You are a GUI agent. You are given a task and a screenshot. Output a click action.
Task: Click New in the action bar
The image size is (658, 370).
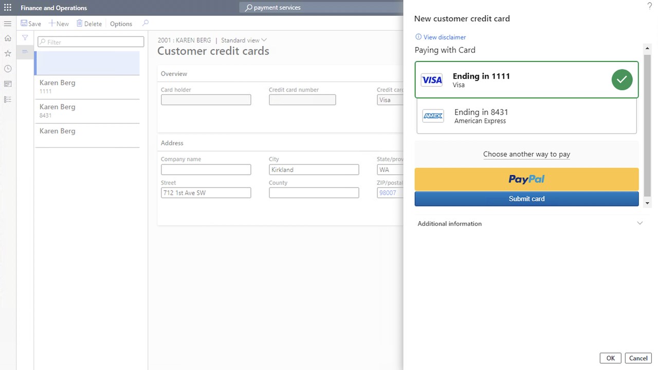(x=59, y=24)
